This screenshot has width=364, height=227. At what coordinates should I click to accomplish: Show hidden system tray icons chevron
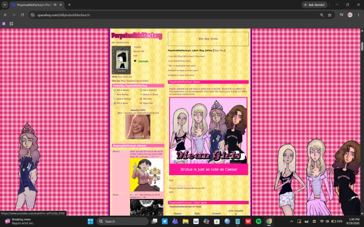click(292, 221)
